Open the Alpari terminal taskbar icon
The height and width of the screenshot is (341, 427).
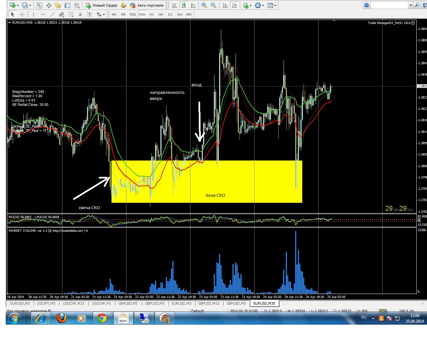click(x=123, y=318)
